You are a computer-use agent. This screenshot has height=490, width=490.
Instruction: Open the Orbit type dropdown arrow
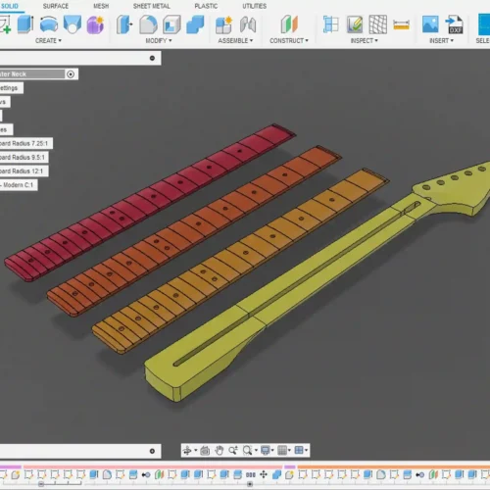[196, 451]
